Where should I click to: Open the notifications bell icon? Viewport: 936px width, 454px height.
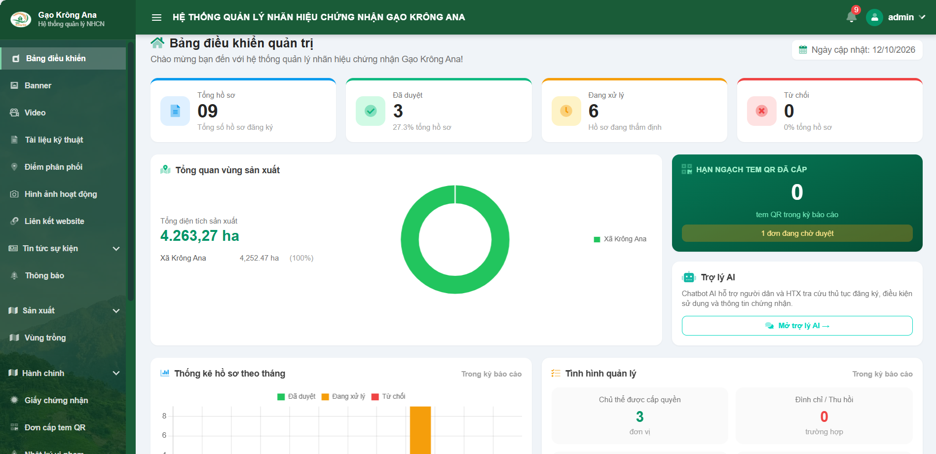[851, 17]
